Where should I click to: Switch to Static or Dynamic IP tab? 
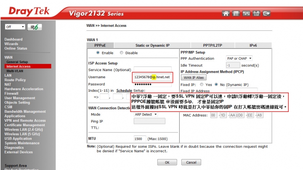pos(152,45)
